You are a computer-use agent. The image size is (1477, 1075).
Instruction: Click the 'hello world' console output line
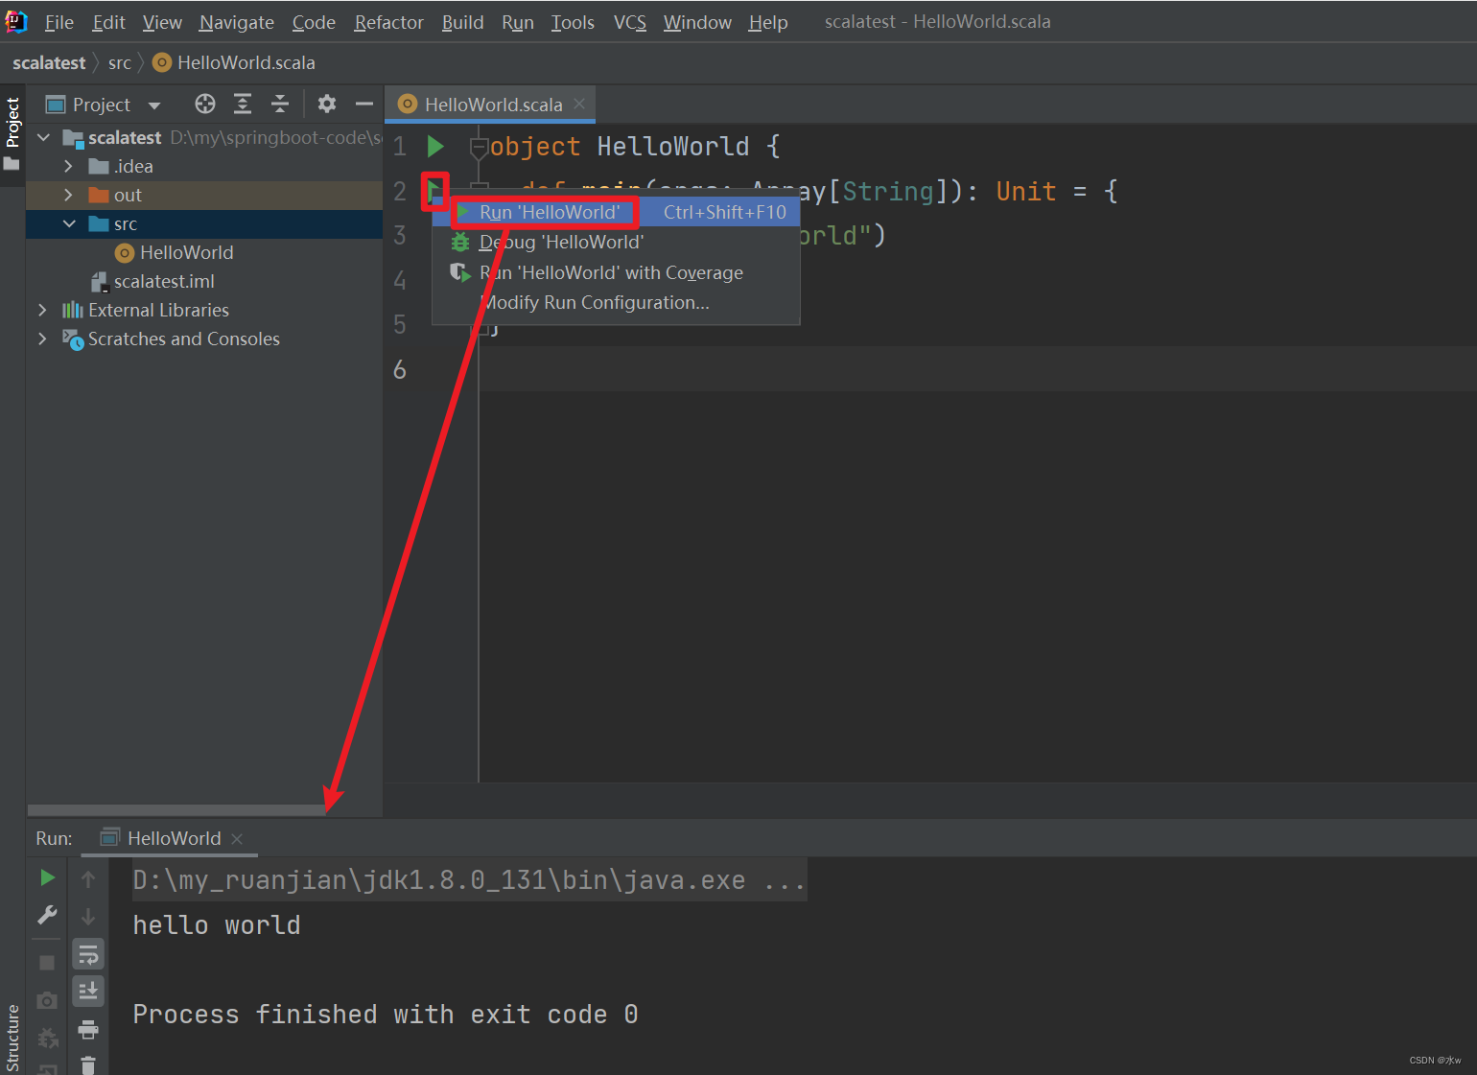coord(217,925)
